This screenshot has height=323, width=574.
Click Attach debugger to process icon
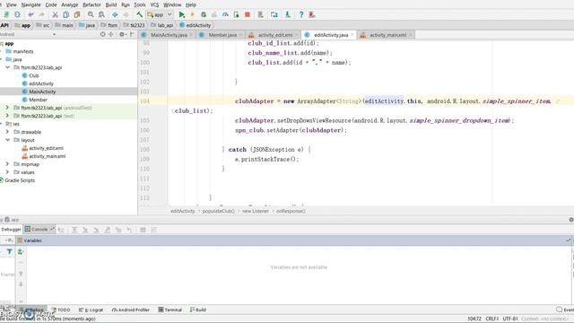(x=237, y=14)
